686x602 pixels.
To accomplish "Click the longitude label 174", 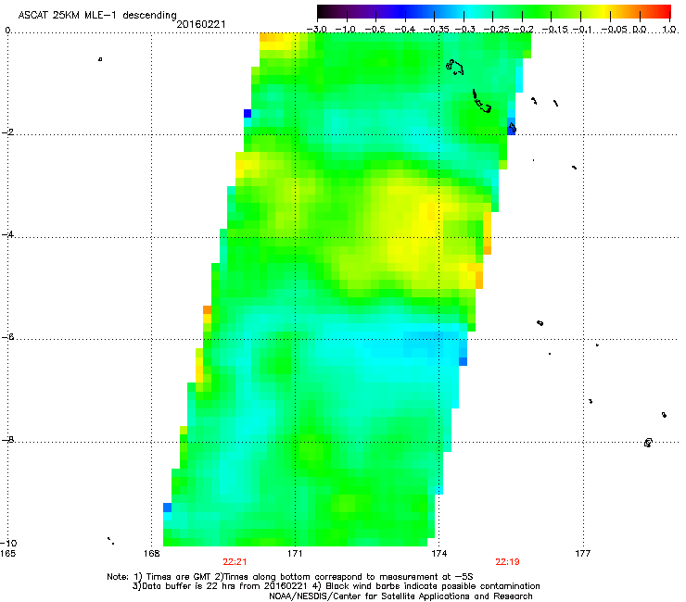I will pyautogui.click(x=438, y=554).
